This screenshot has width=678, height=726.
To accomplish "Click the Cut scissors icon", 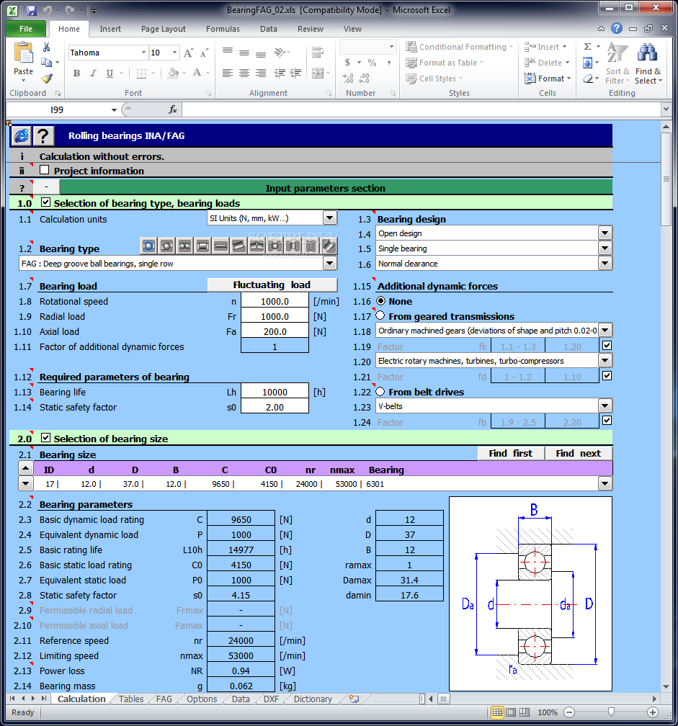I will (x=46, y=48).
